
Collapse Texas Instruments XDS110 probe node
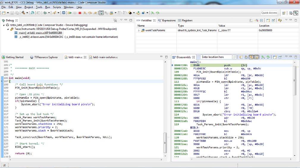point(8,29)
